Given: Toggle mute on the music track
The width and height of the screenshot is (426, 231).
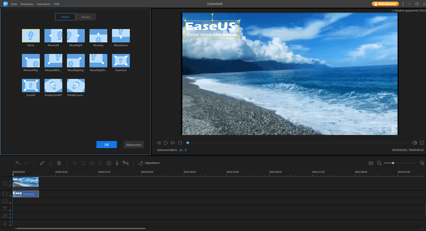Looking at the screenshot, I should point(10,214).
